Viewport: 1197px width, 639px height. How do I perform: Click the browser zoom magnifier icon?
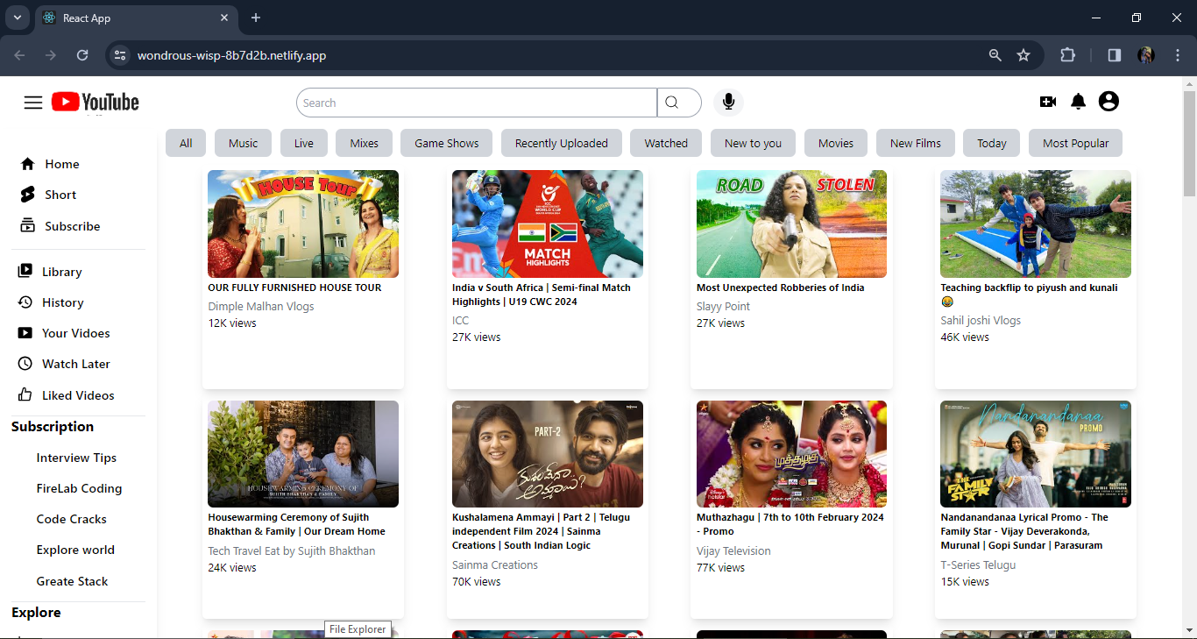pyautogui.click(x=995, y=55)
